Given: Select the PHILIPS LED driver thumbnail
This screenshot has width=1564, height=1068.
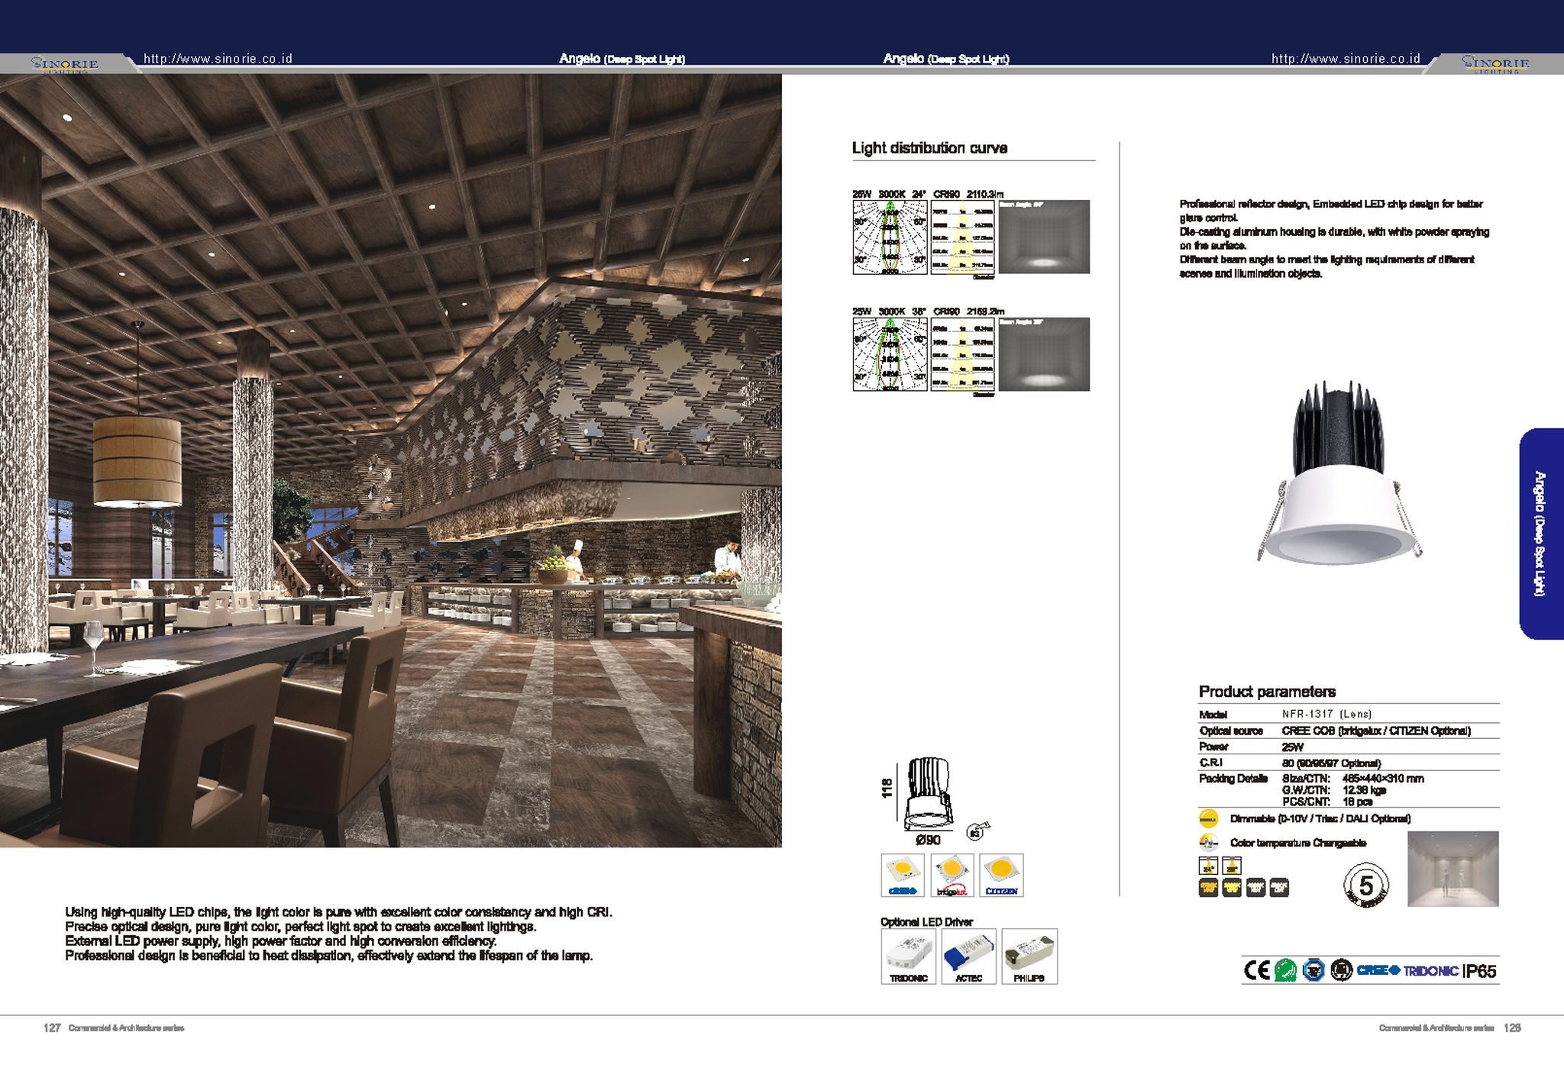Looking at the screenshot, I should point(1029,956).
